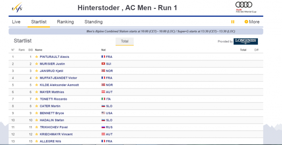The width and height of the screenshot is (282, 145).
Task: Star KRIECHMAYR Vincent as favorite
Action: click(37, 134)
